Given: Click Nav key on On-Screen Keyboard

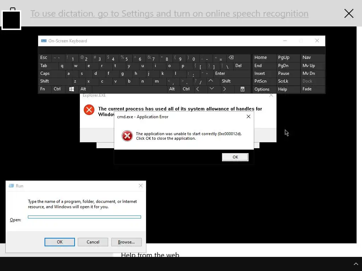Looking at the screenshot, I should click(313, 58).
